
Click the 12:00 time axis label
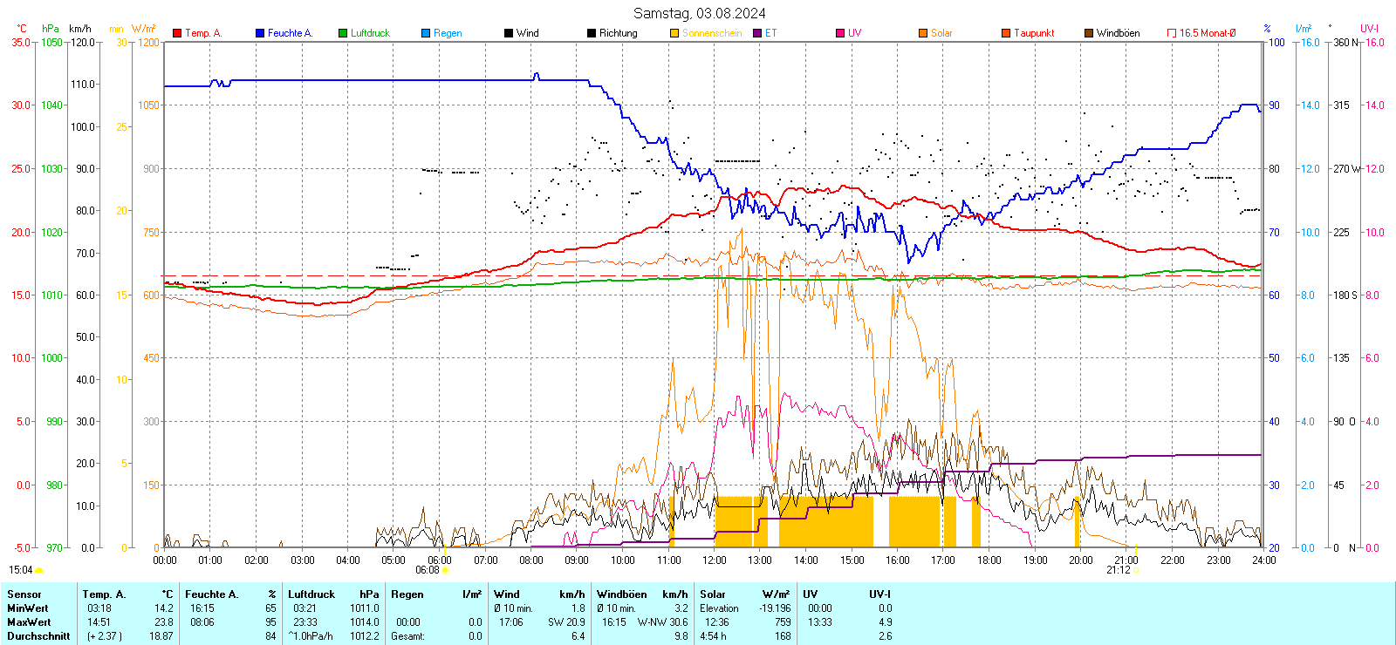pos(714,560)
